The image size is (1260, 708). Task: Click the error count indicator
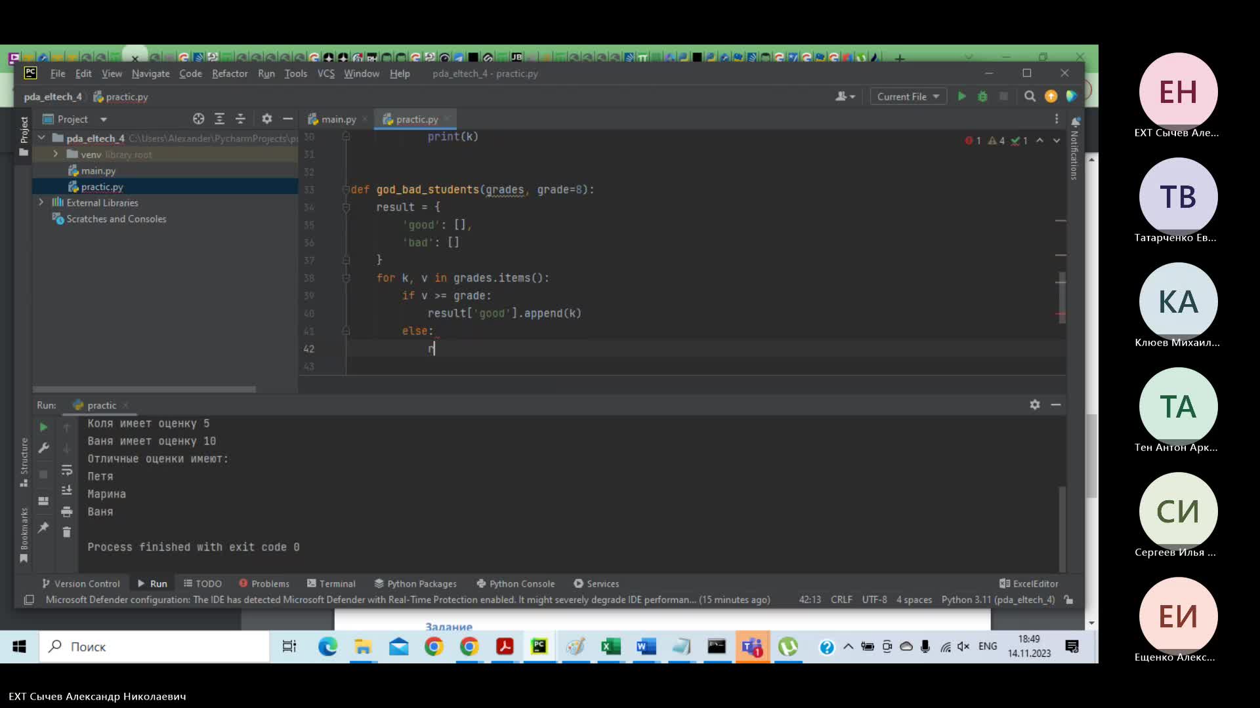click(x=973, y=140)
